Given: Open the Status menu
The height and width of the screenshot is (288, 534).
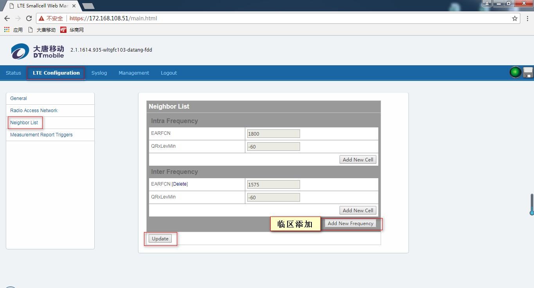Looking at the screenshot, I should point(13,73).
